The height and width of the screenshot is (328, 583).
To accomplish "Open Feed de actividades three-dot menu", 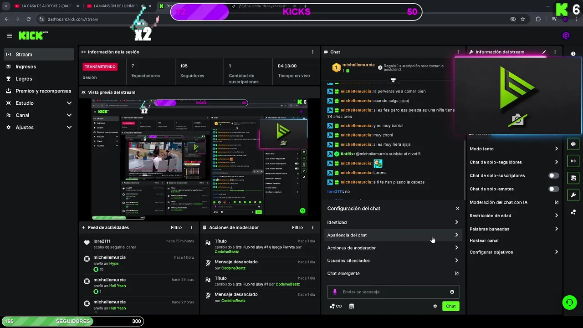I will point(191,227).
